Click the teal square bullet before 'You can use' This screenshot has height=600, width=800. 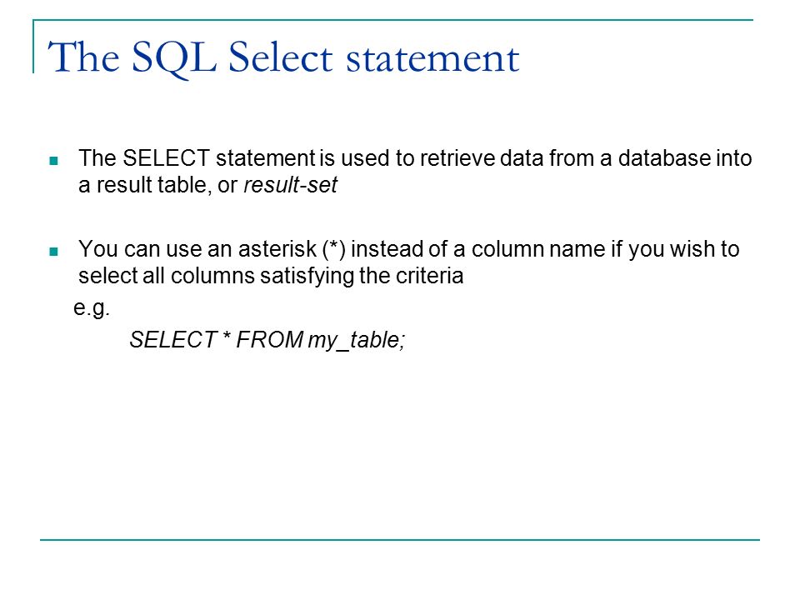(x=53, y=252)
